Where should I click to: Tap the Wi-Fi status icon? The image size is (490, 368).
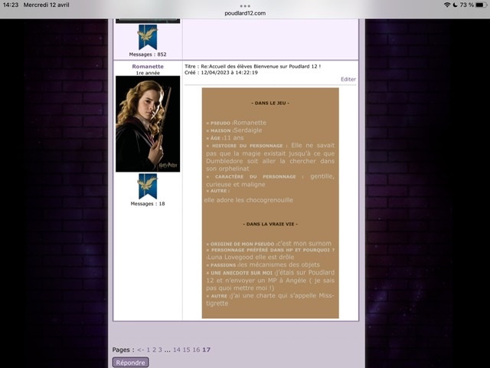point(447,5)
